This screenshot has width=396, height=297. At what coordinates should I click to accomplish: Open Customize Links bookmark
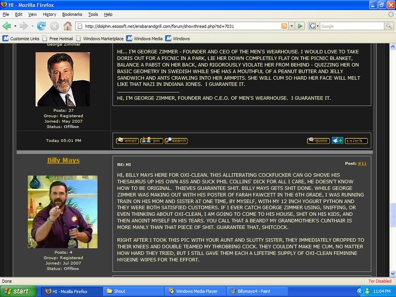(x=21, y=39)
